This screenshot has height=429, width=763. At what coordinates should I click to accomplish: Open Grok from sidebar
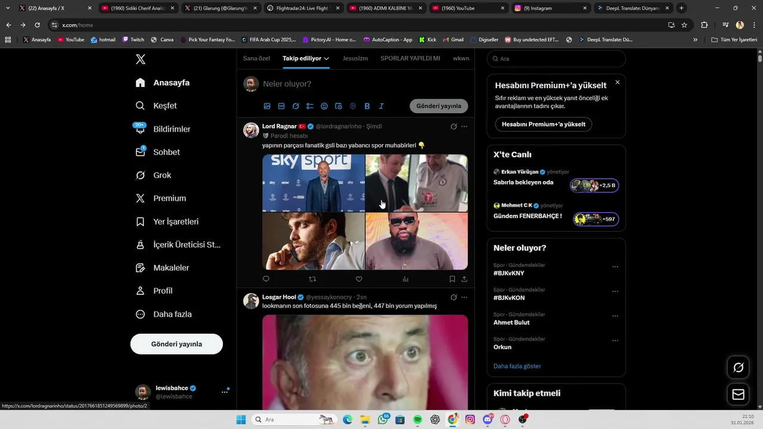[x=153, y=175]
